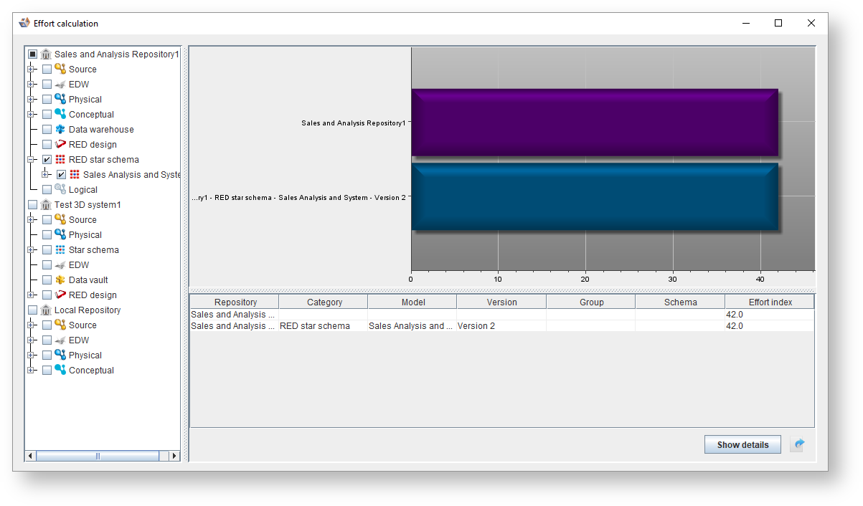Click the tree panel horizontal scrollbar thumb
The height and width of the screenshot is (506, 863).
click(98, 456)
